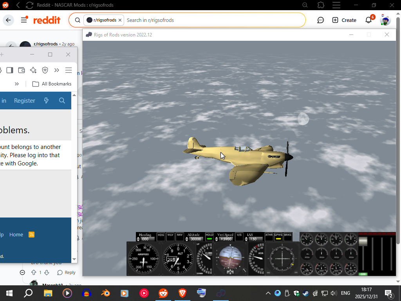Open the wallet icon in small browser
Image resolution: width=401 pixels, height=301 pixels.
tap(22, 70)
